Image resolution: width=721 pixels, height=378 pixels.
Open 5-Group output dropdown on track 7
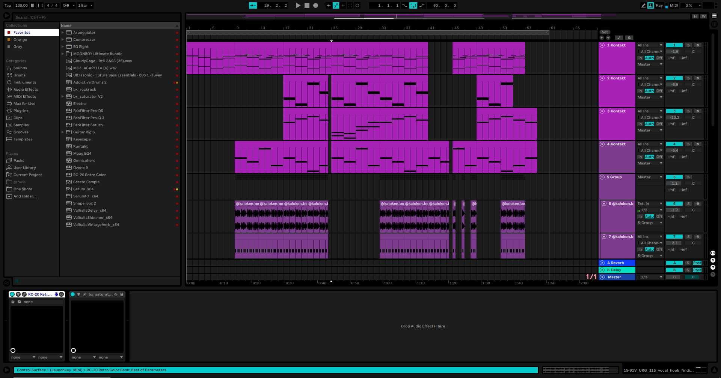coord(650,255)
